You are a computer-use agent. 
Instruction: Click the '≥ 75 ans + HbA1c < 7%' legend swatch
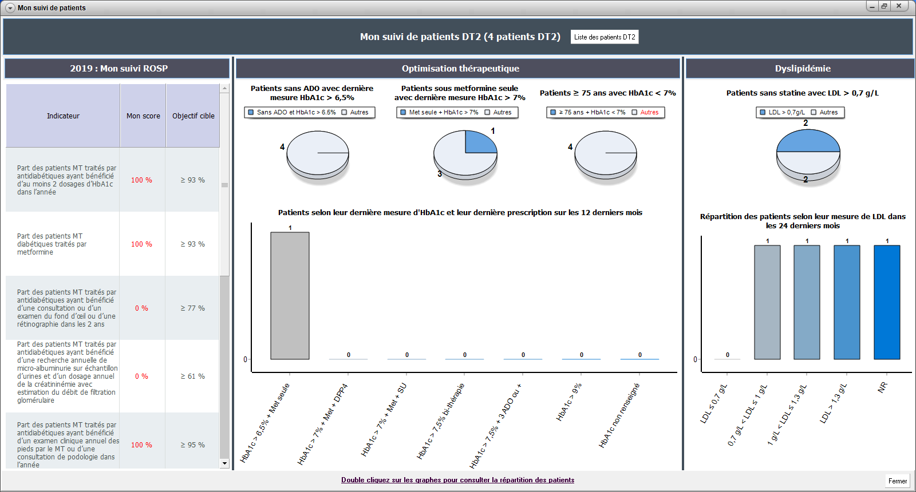(x=553, y=112)
